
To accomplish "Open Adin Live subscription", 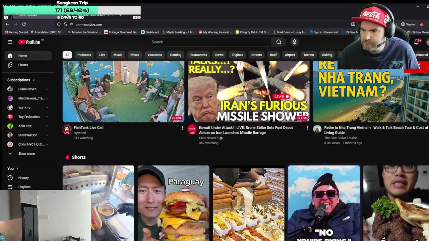I will point(28,126).
